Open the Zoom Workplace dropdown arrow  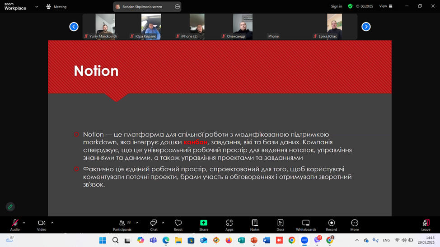pyautogui.click(x=37, y=7)
